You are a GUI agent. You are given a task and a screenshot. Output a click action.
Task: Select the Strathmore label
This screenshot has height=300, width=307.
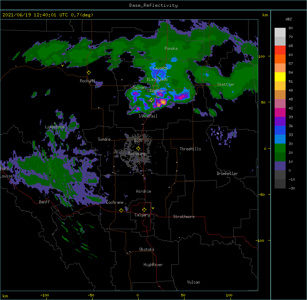184,217
